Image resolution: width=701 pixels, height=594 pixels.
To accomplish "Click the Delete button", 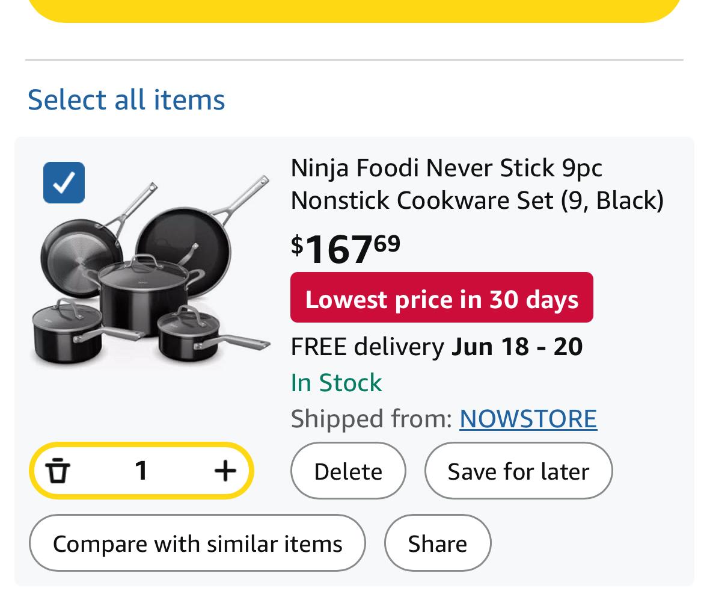I will point(348,471).
